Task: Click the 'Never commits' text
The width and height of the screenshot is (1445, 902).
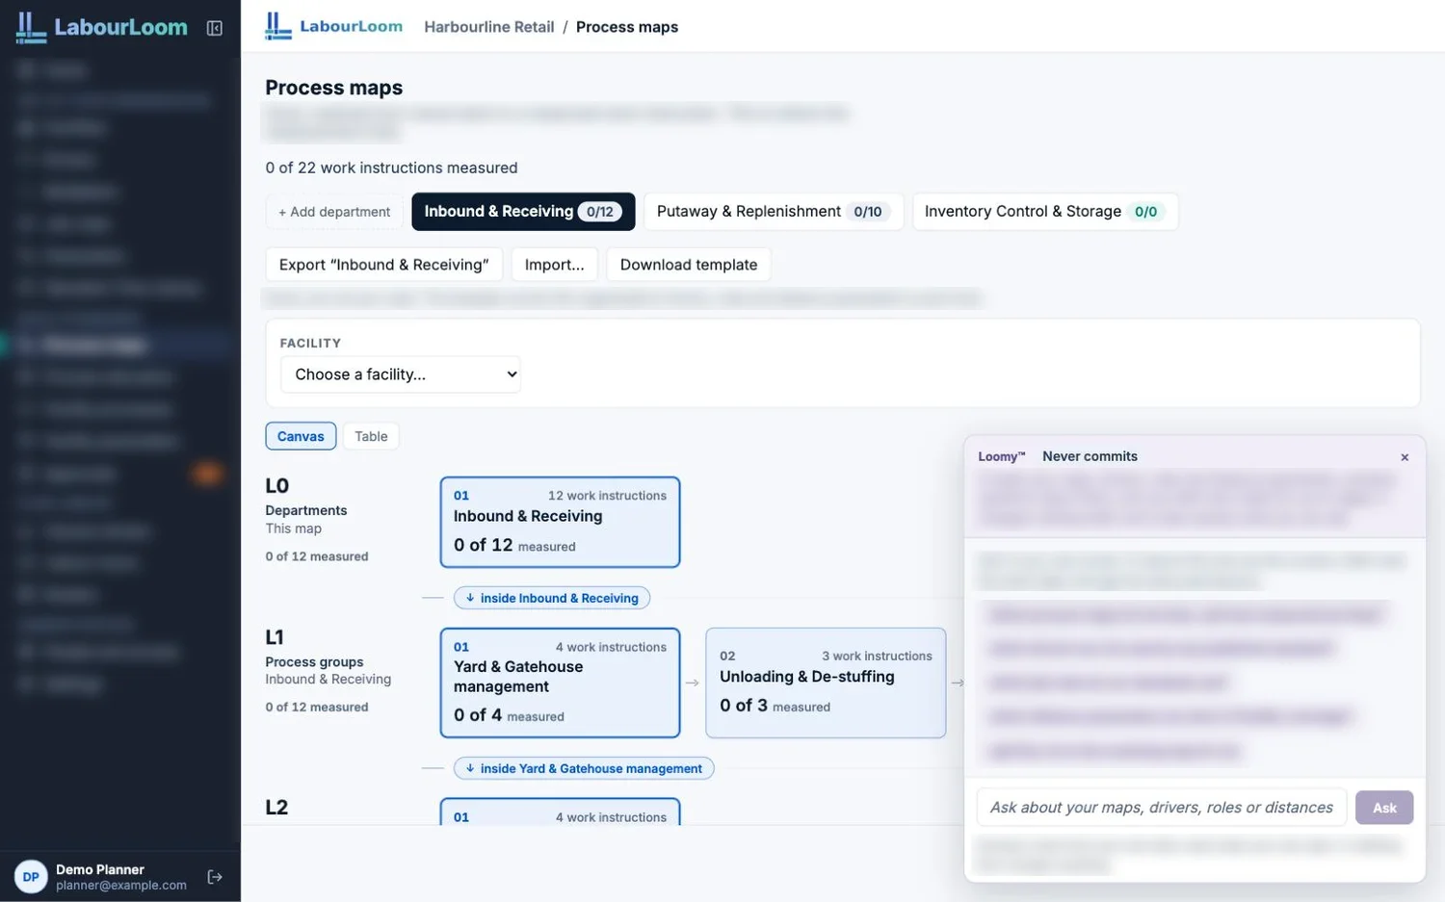Action: (x=1090, y=456)
